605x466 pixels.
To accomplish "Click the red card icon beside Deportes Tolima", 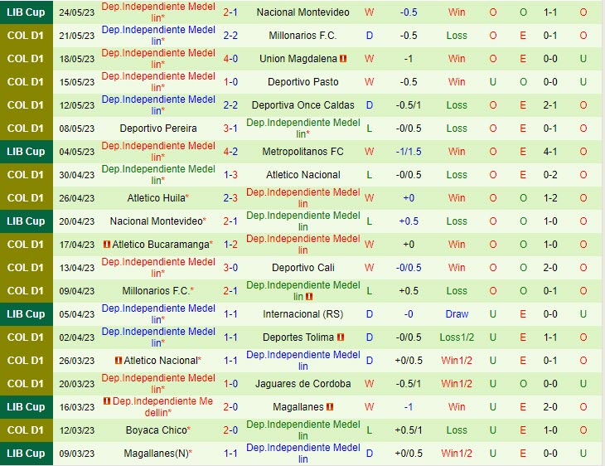I will pos(341,337).
